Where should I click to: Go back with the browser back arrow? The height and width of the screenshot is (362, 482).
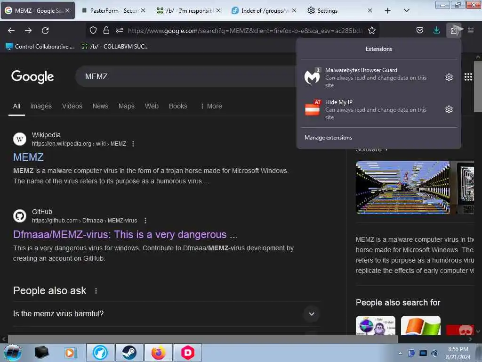[11, 31]
